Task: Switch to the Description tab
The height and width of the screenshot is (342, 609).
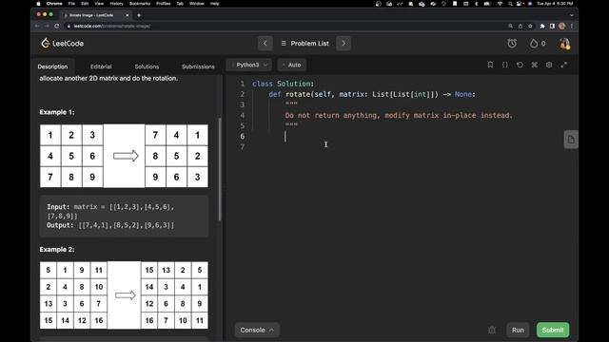Action: point(53,66)
